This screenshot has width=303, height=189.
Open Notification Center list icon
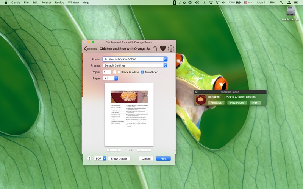(296, 2)
